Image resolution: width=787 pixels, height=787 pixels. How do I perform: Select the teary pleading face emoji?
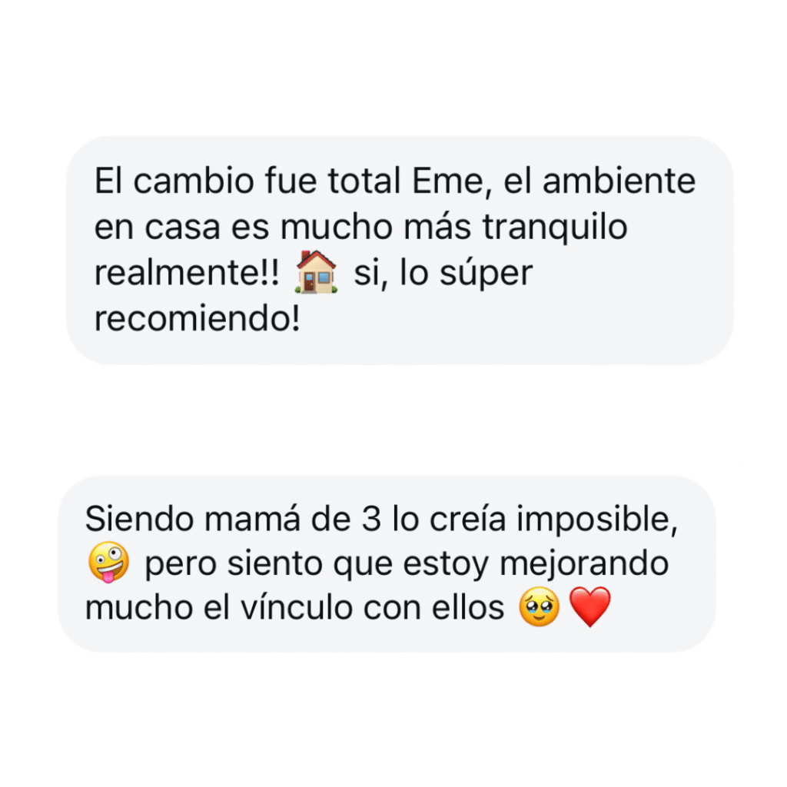point(539,606)
